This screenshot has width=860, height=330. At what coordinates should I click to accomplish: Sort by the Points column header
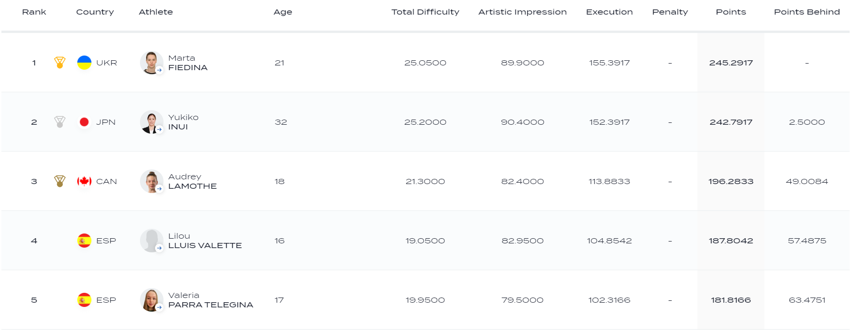731,12
